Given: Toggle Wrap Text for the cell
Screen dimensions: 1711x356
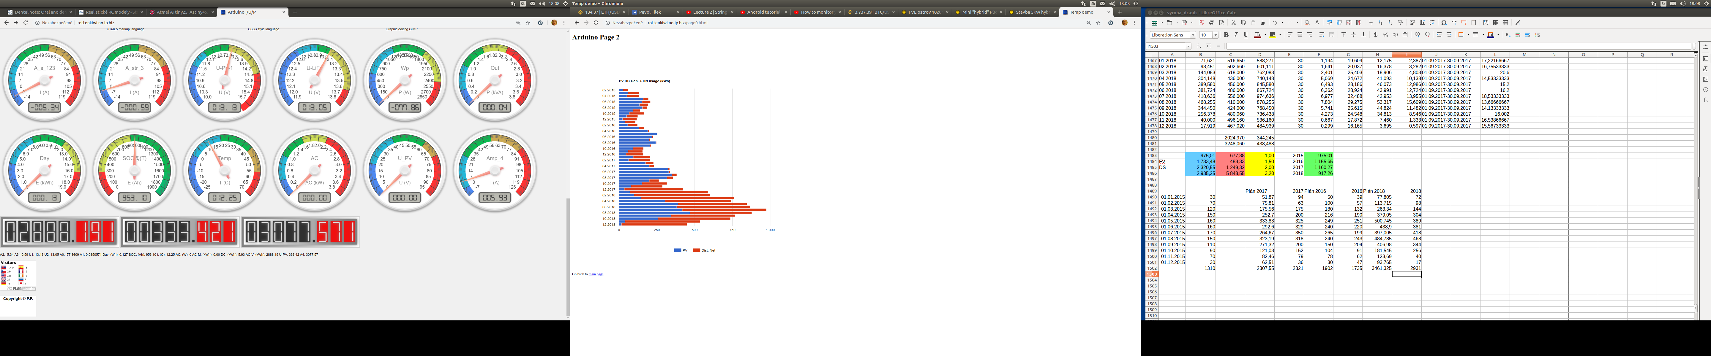Looking at the screenshot, I should point(1322,35).
